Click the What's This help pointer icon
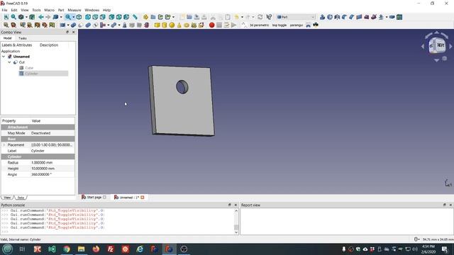 [269, 17]
